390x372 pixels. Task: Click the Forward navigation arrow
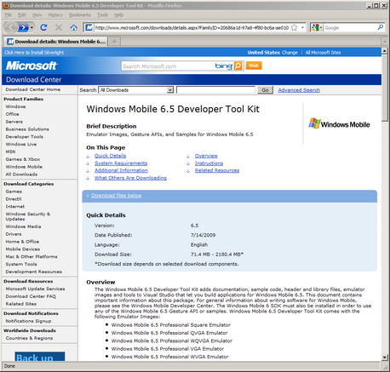coord(24,27)
